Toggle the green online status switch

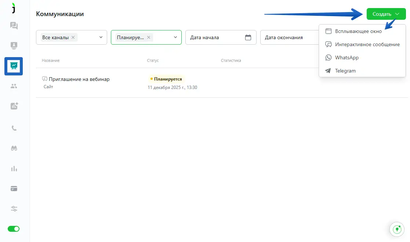point(14,229)
